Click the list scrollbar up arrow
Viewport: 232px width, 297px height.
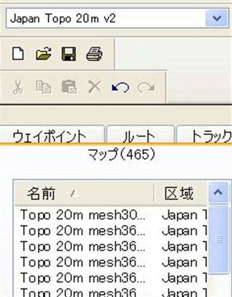218,193
